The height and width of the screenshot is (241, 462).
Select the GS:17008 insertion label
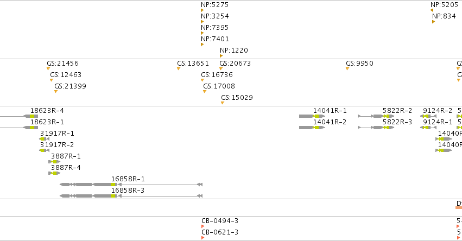(x=219, y=86)
